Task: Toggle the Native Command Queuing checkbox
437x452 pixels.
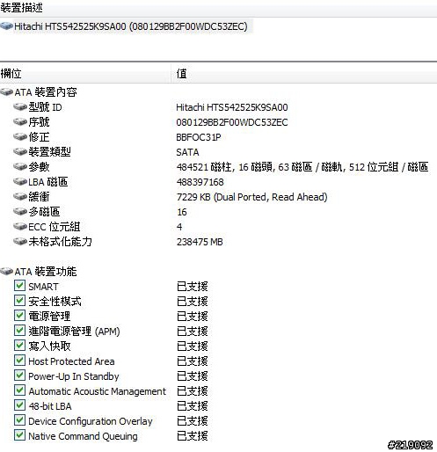Action: pos(19,435)
